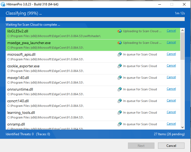Cancel scan of msvcp140.dll
The image size is (191, 152).
[x=171, y=77]
